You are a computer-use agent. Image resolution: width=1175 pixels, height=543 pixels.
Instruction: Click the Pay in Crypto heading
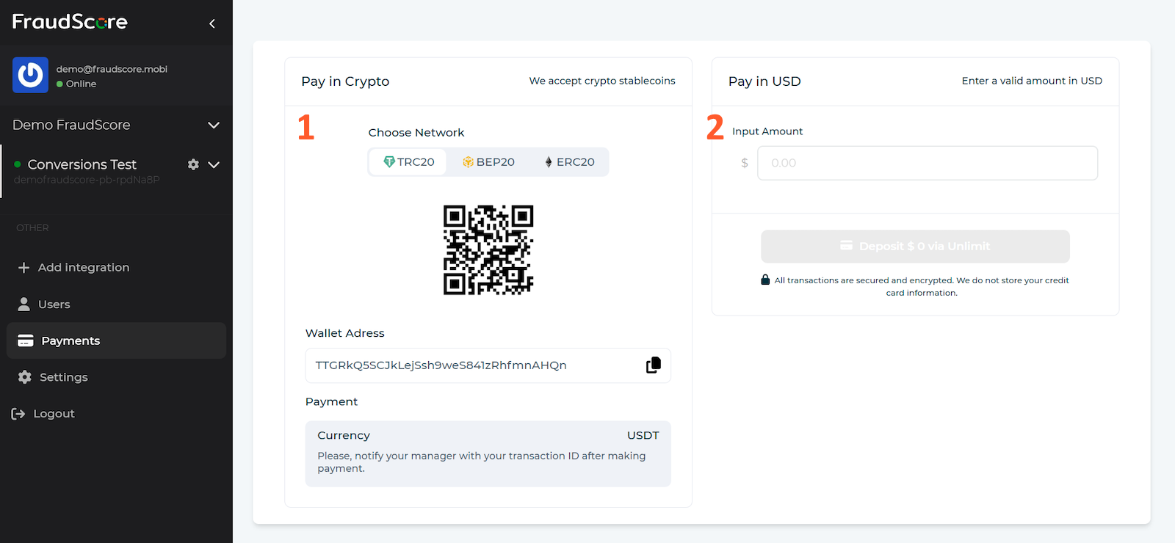[x=345, y=81]
